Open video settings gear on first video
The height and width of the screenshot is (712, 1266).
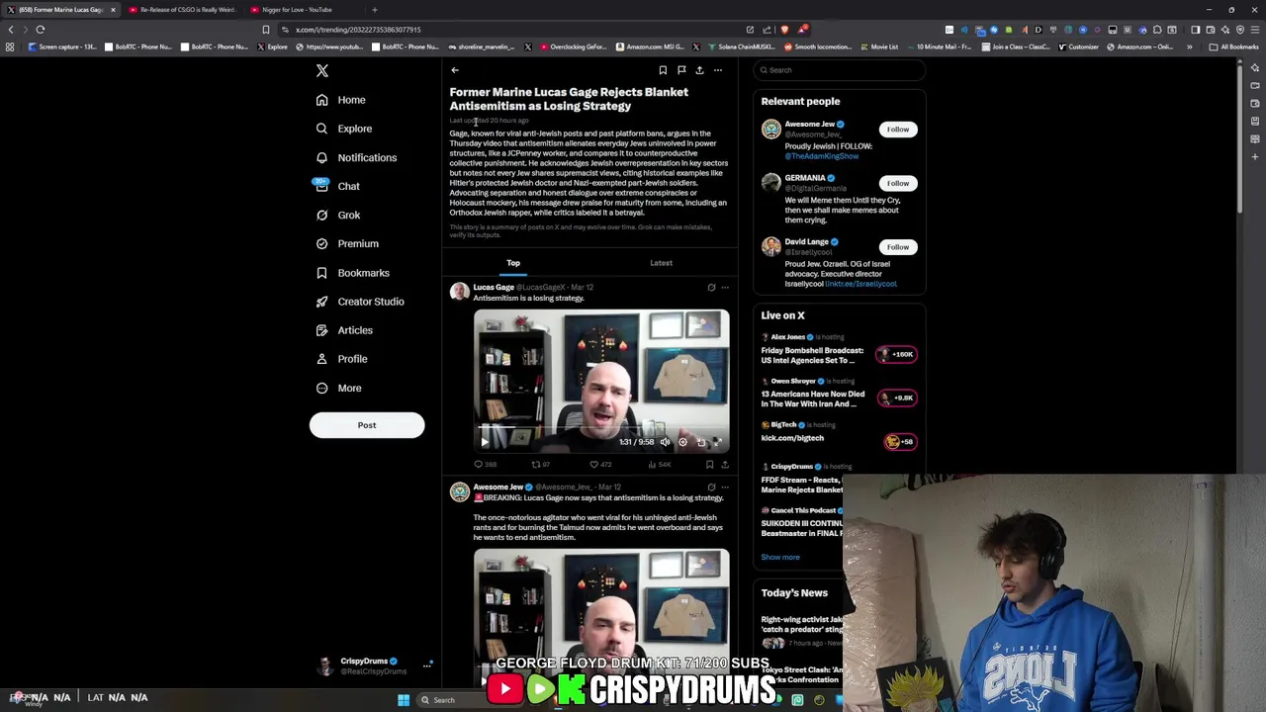pyautogui.click(x=682, y=442)
